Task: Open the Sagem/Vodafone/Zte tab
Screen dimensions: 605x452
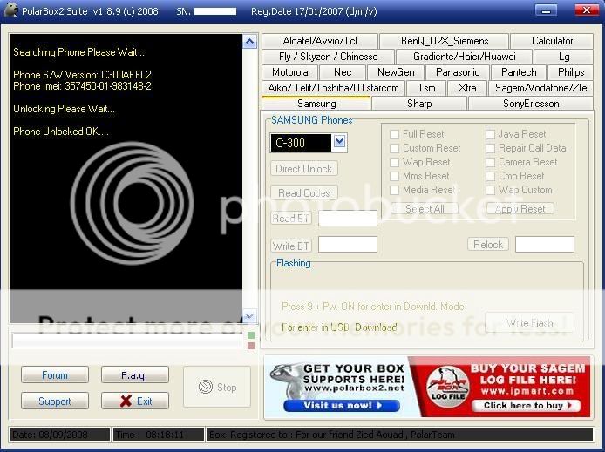Action: point(541,88)
